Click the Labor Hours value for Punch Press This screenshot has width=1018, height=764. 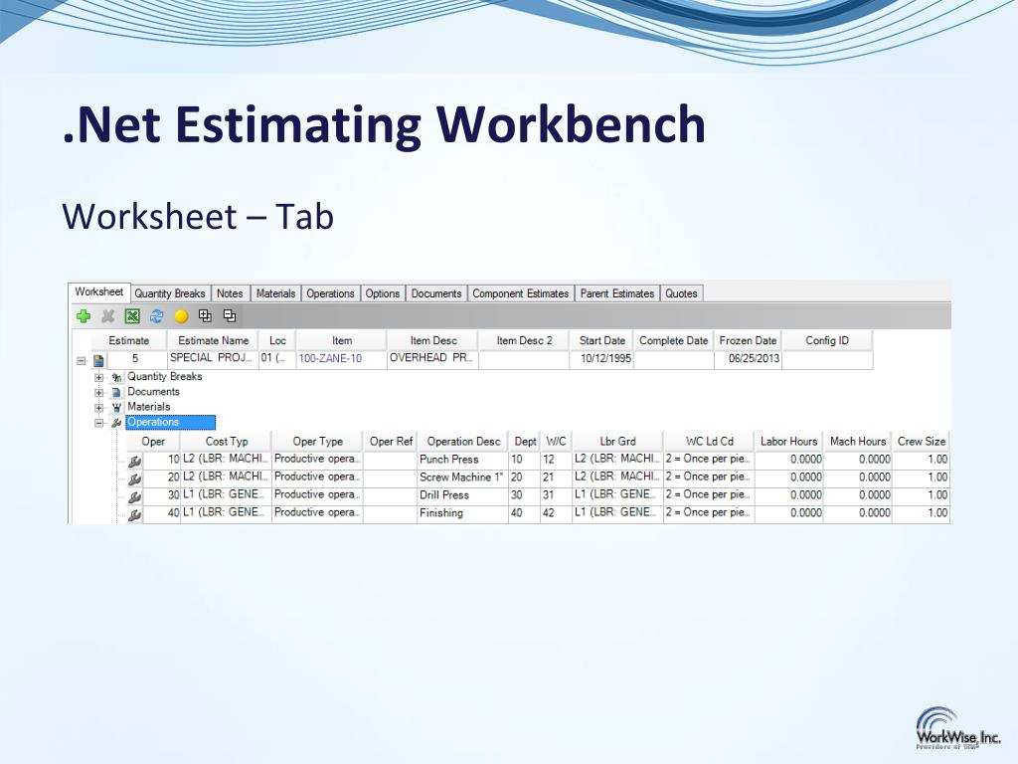(x=788, y=460)
